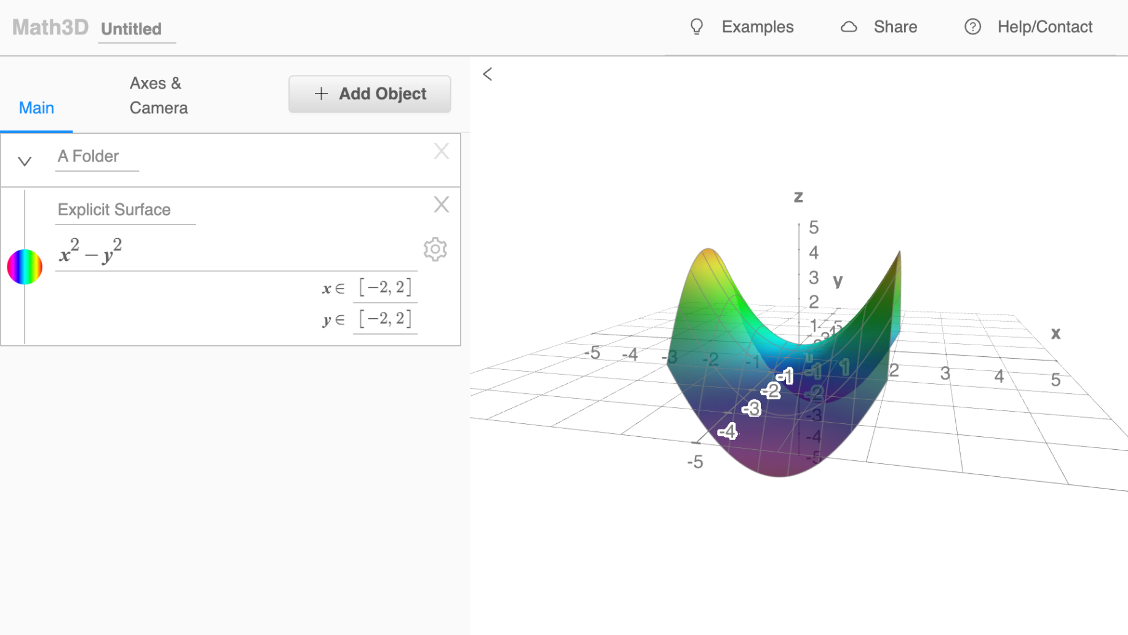Collapse the A Folder chevron
The image size is (1128, 635).
(25, 161)
